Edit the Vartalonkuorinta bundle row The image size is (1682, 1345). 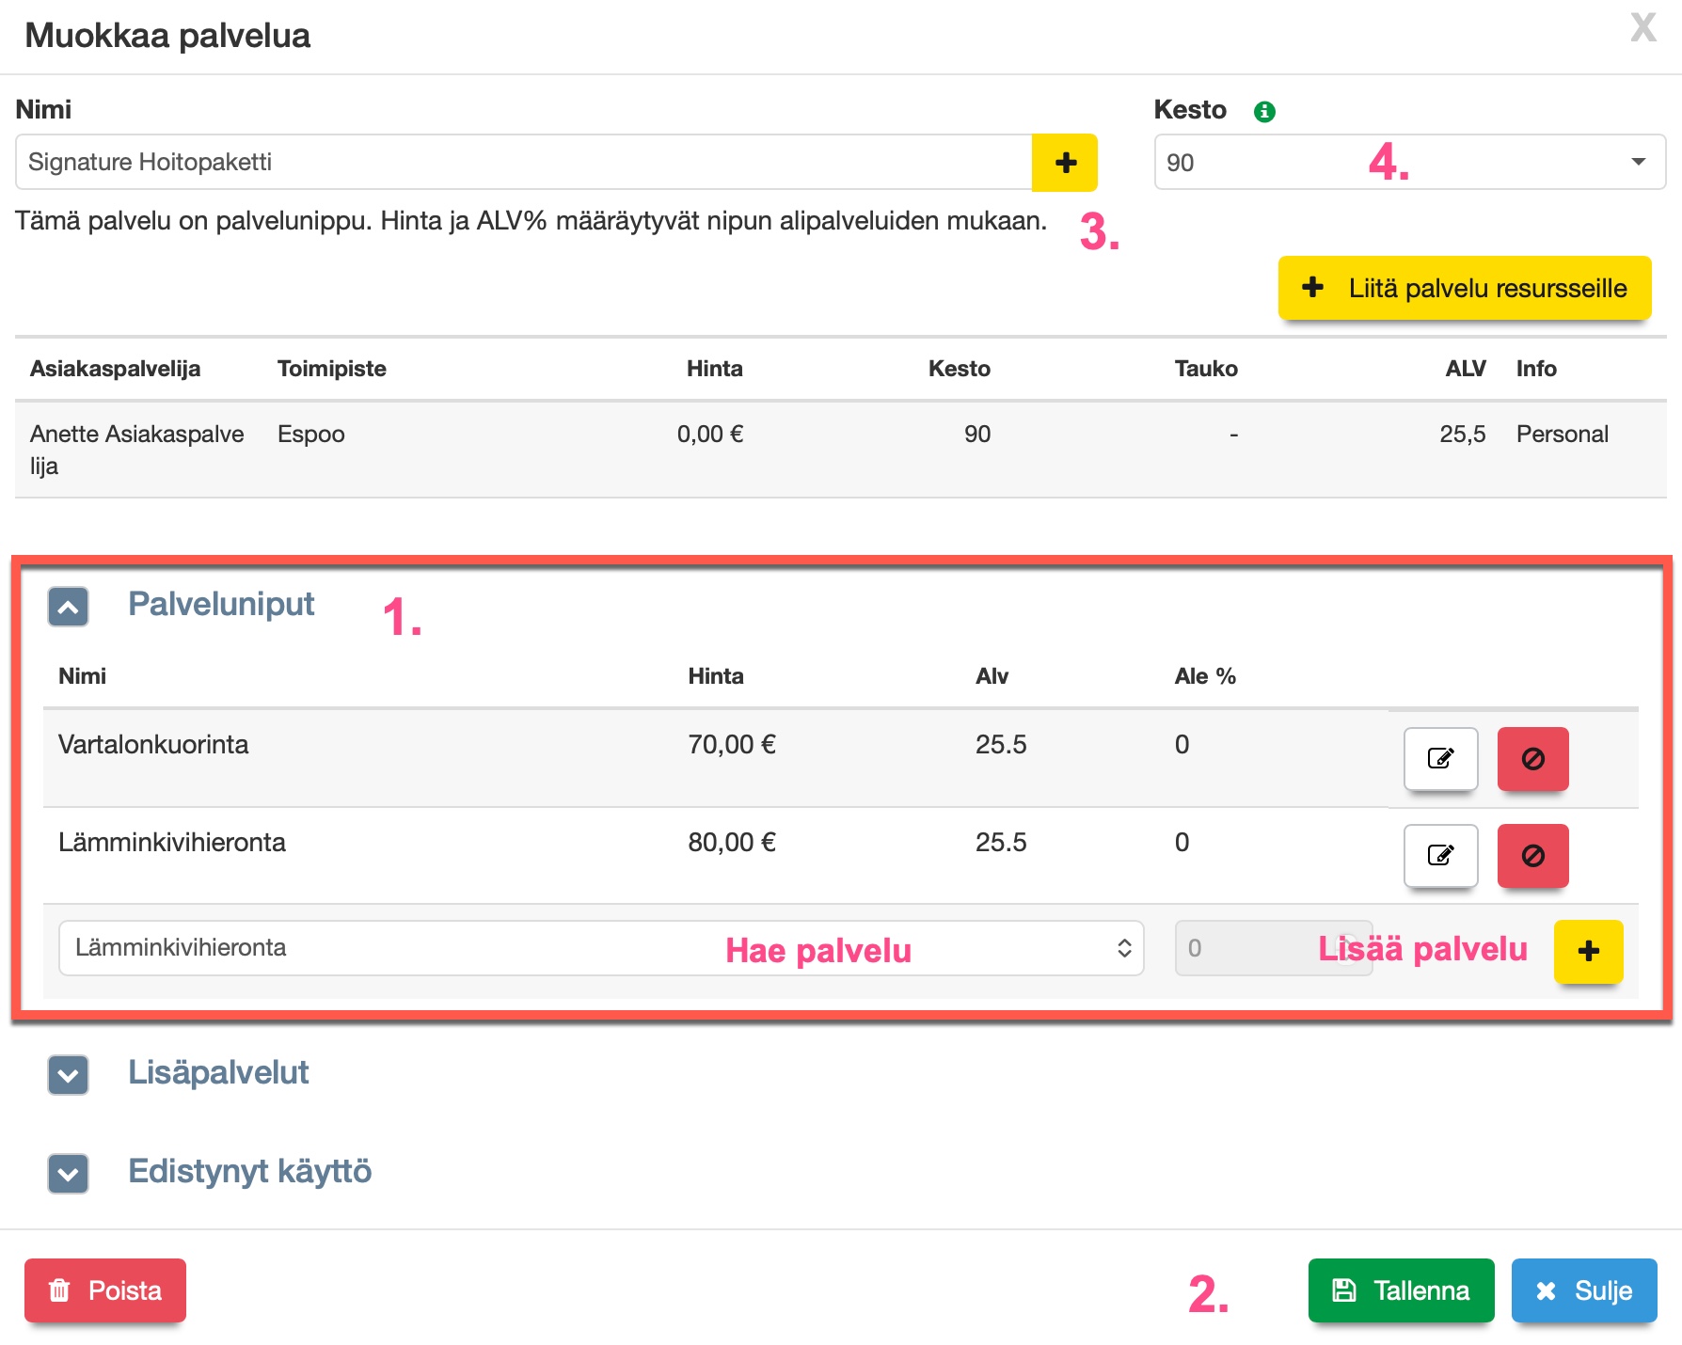[1440, 758]
